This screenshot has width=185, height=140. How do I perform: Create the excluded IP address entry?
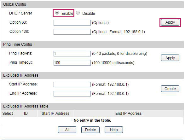pos(170,89)
